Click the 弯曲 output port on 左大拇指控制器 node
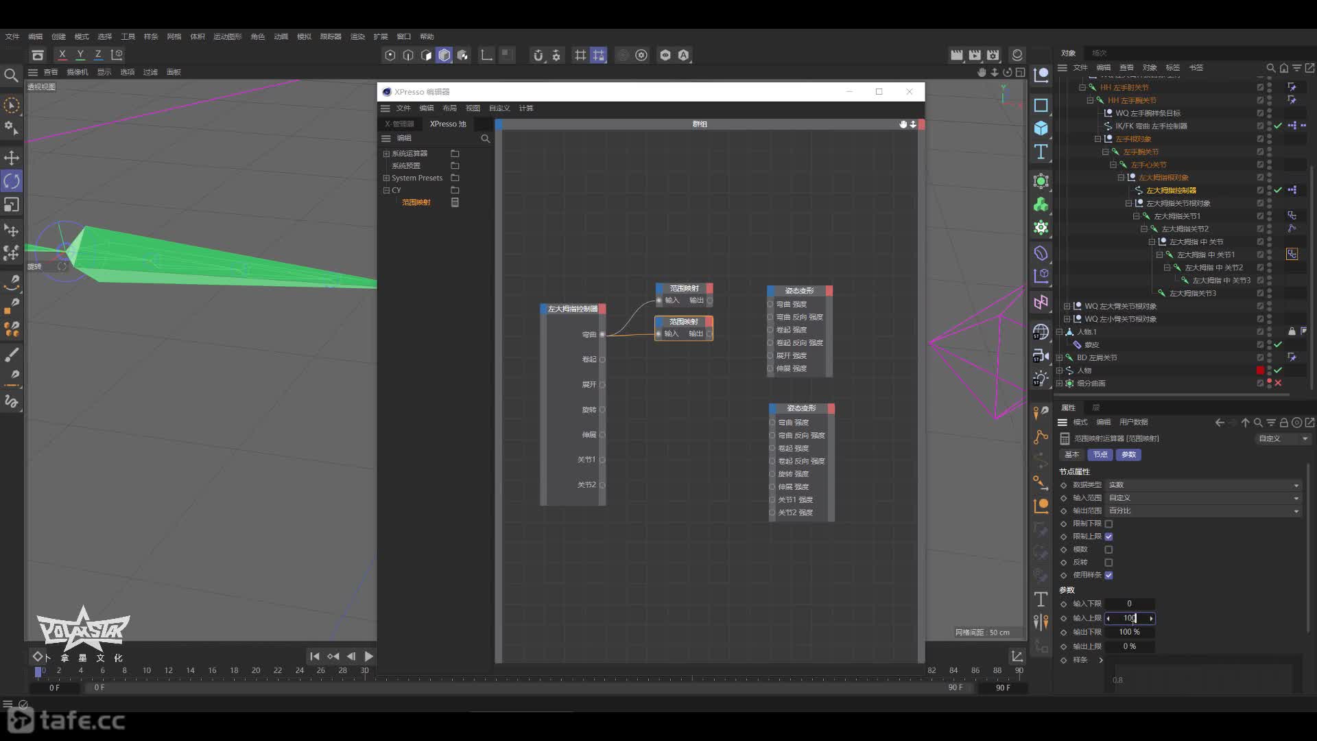1317x741 pixels. (602, 335)
